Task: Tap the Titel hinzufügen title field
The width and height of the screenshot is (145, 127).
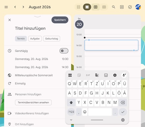Action: coord(30,28)
